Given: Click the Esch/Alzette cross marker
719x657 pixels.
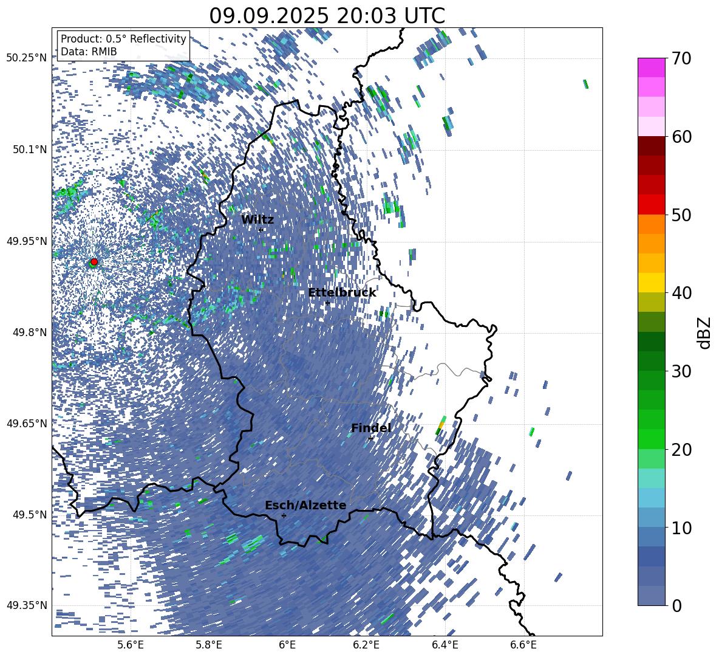Looking at the screenshot, I should click(284, 515).
